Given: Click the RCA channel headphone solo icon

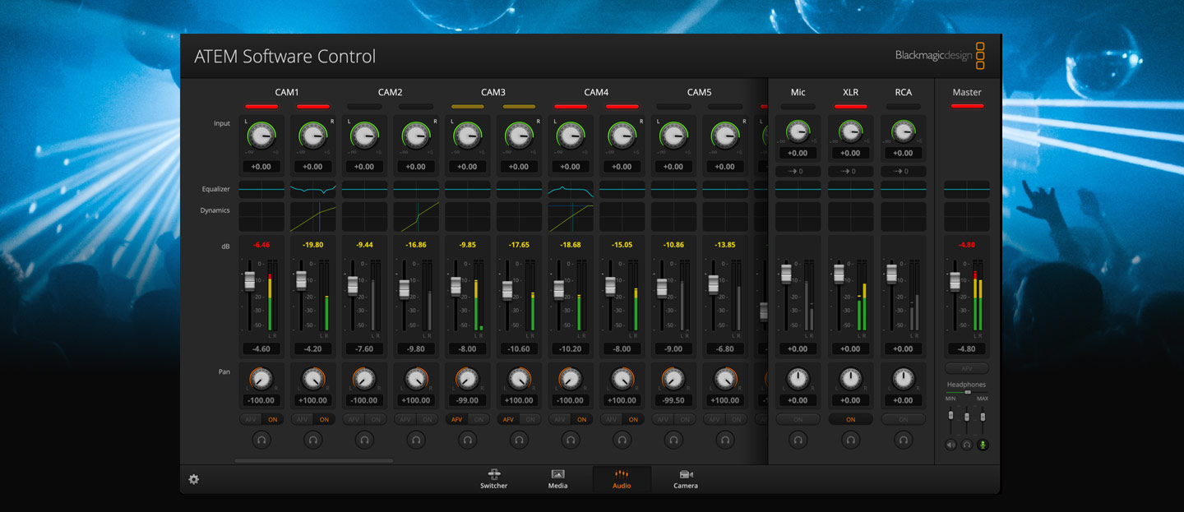Looking at the screenshot, I should [903, 440].
